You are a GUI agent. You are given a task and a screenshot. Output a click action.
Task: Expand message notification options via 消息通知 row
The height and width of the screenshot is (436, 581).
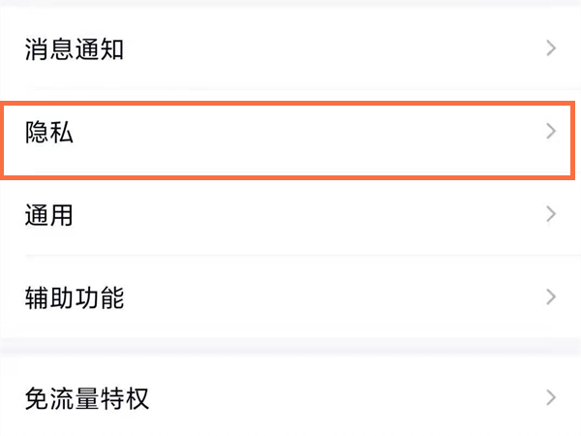(x=290, y=48)
